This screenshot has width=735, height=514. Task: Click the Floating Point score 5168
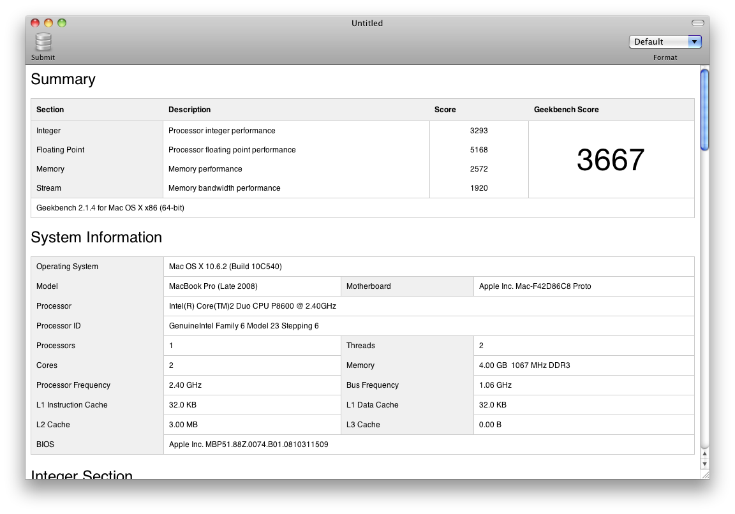(479, 150)
